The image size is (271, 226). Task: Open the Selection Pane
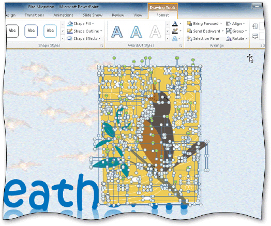(x=203, y=39)
